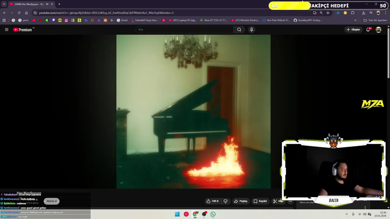Reload the current YouTube page
390x219 pixels.
pyautogui.click(x=19, y=13)
